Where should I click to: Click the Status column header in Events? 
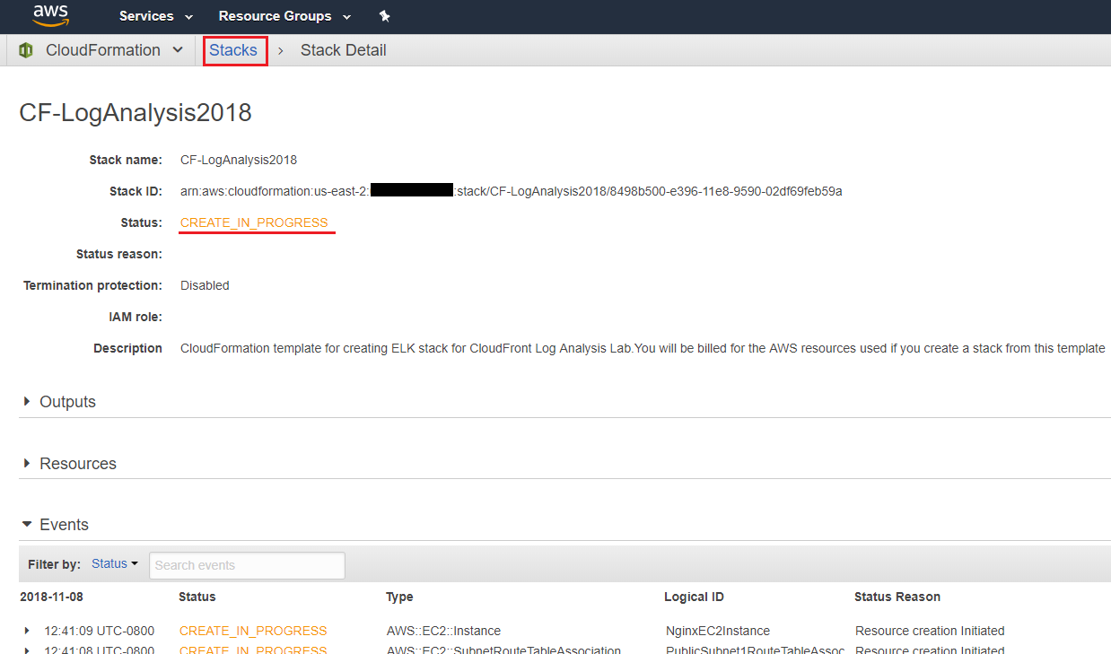(197, 597)
